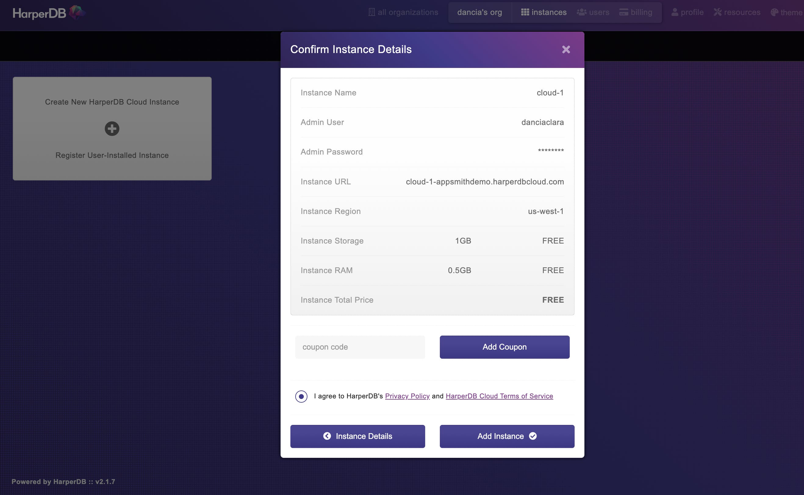Click the theme palette icon

click(x=774, y=12)
